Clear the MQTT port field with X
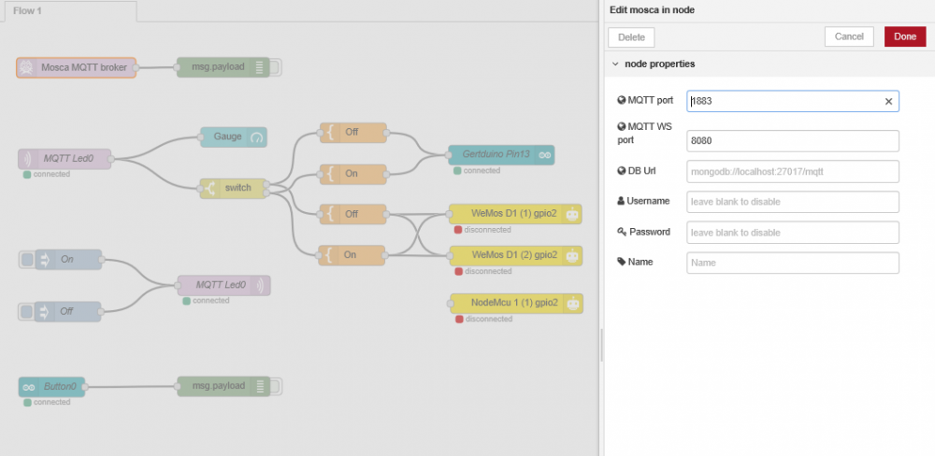Image resolution: width=935 pixels, height=456 pixels. (888, 101)
